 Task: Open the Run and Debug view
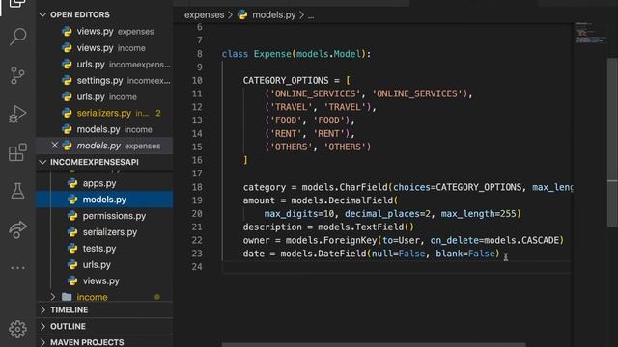pyautogui.click(x=17, y=114)
